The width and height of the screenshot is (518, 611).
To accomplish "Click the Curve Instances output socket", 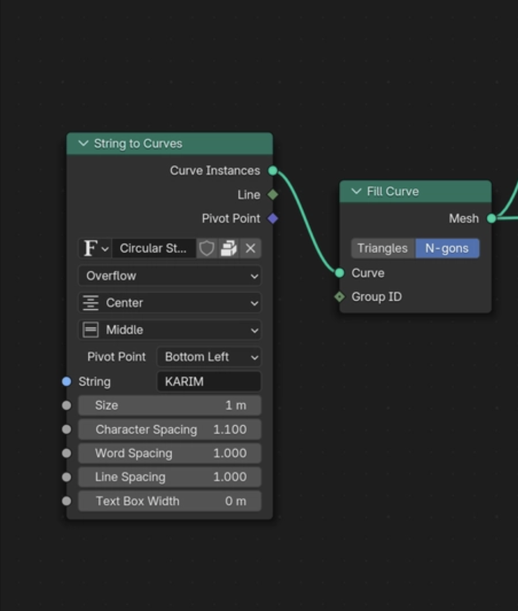I will 273,171.
